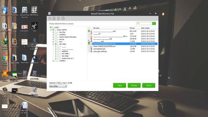Expand the LostFiles2 tree node

53,35
